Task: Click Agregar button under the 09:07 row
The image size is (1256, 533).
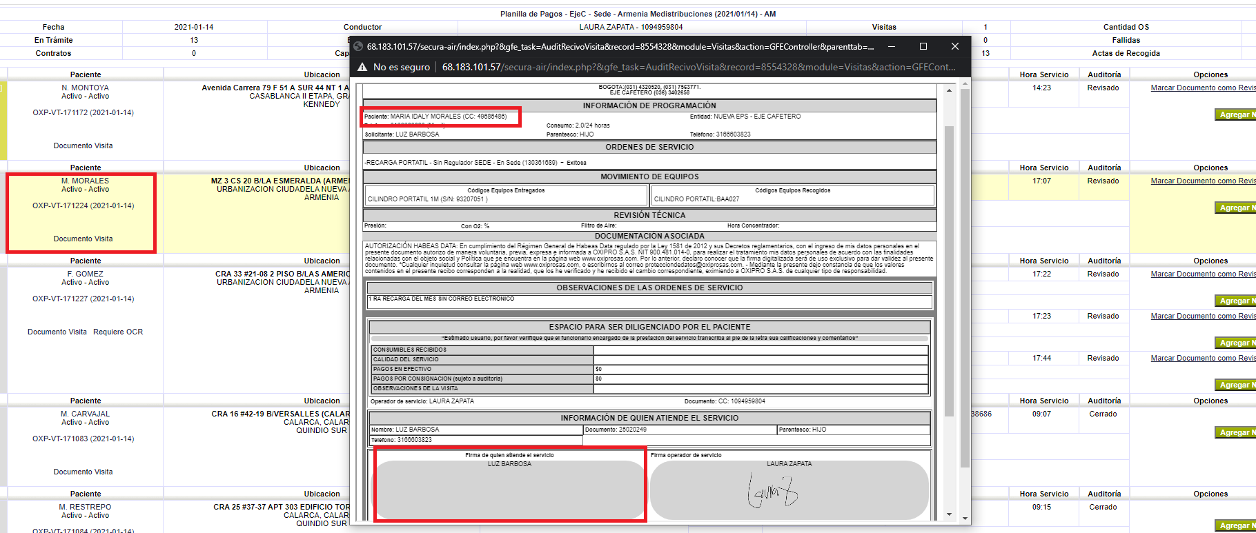Action: click(1235, 432)
